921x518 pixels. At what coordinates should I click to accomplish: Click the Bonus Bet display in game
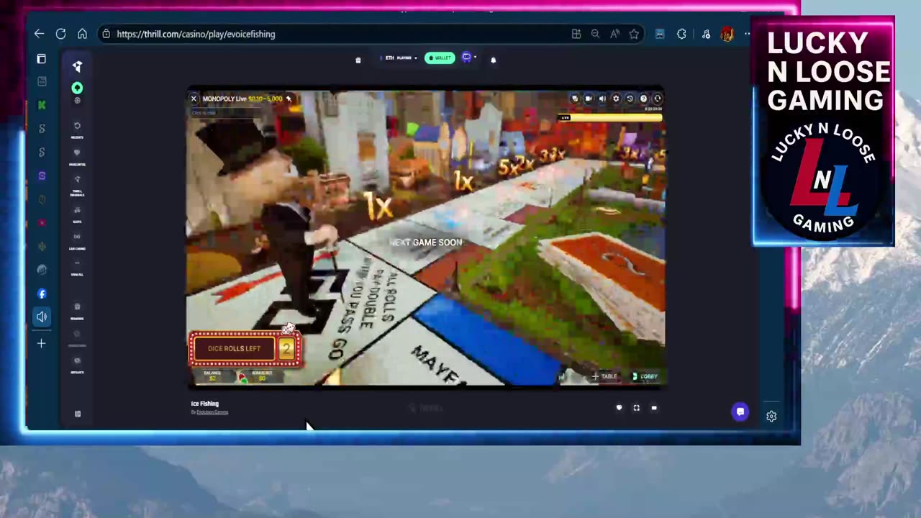262,376
